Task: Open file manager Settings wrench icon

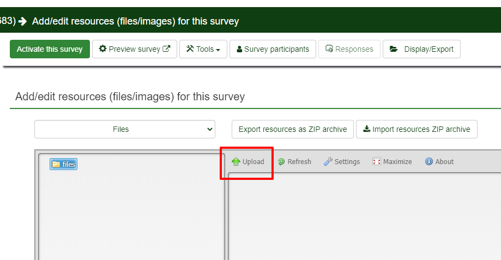Action: click(x=328, y=162)
